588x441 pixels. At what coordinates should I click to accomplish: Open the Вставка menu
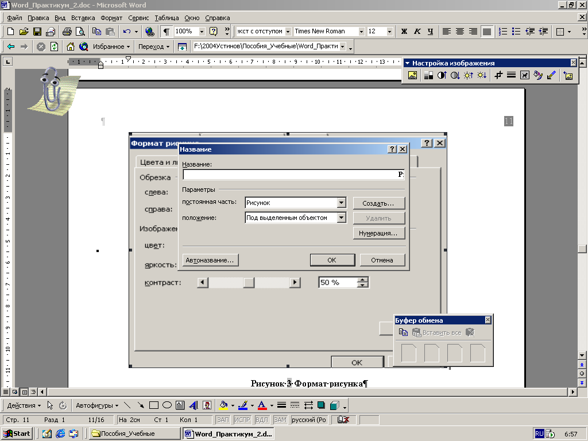pos(83,18)
